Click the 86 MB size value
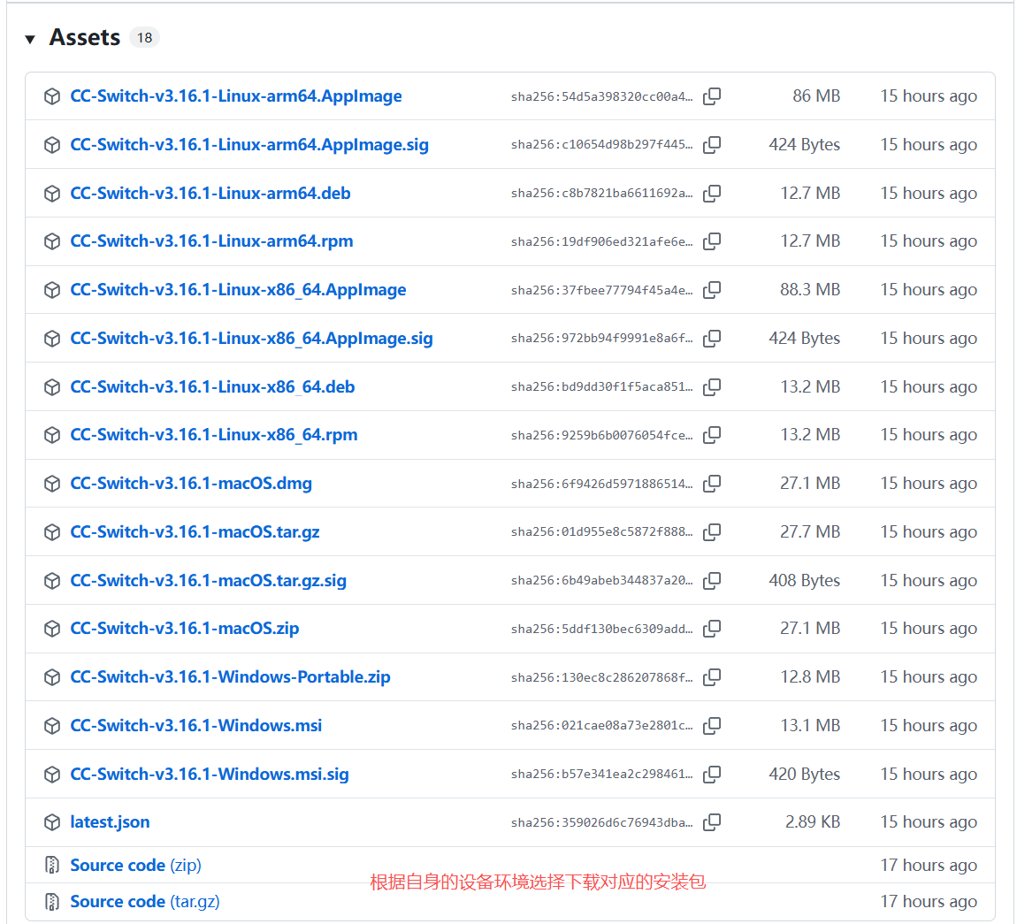The image size is (1017, 924). [816, 96]
